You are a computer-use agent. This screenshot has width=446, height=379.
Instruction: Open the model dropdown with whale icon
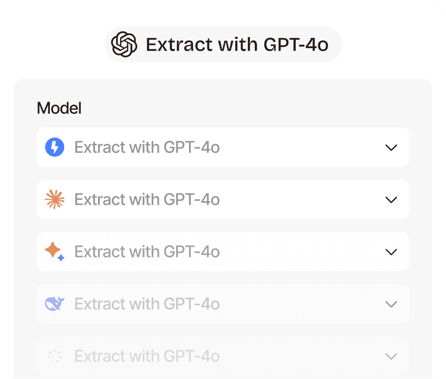pyautogui.click(x=223, y=304)
